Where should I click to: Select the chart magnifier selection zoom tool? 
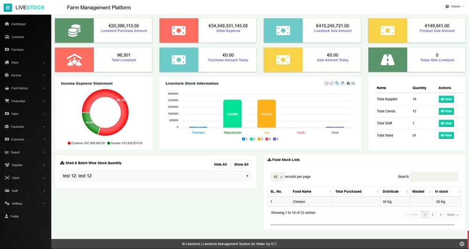tap(337, 83)
